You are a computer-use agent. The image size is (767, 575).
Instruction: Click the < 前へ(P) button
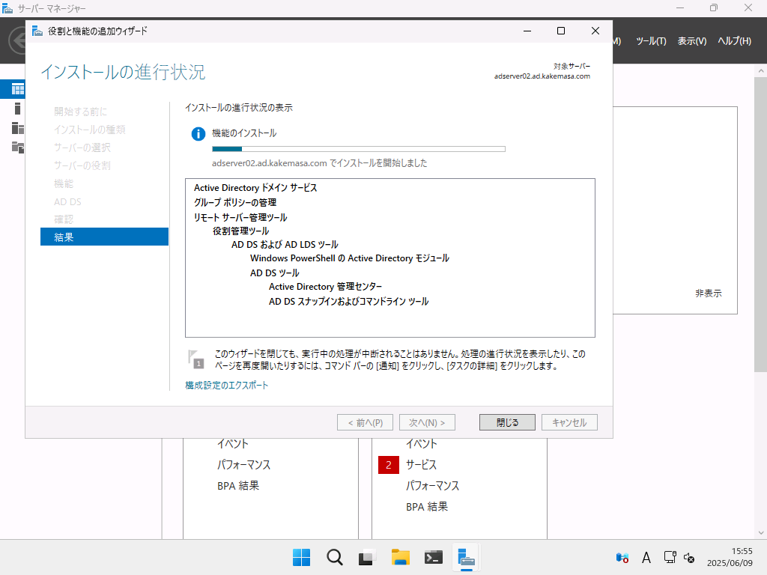(365, 422)
